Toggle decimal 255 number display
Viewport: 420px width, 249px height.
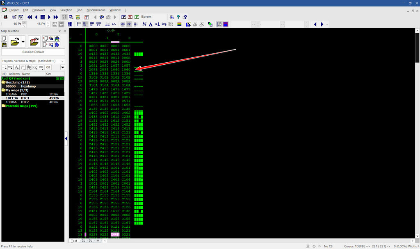(122, 24)
